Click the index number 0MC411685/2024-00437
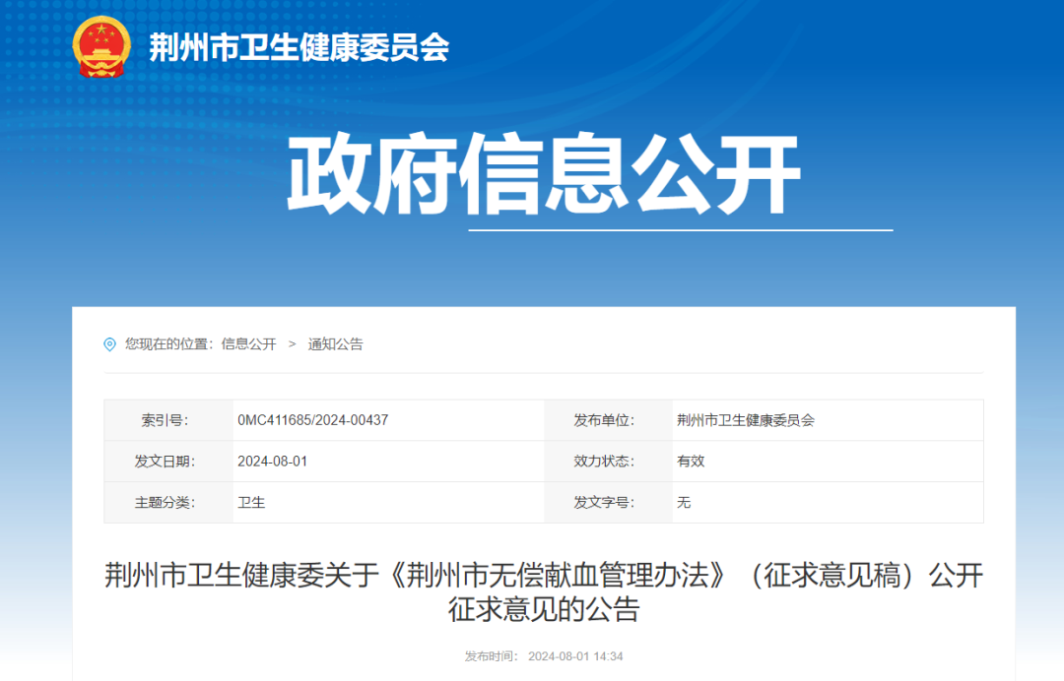The width and height of the screenshot is (1064, 681). 310,418
